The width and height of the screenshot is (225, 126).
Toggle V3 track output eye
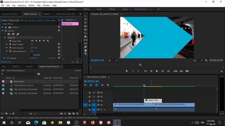coord(102,97)
